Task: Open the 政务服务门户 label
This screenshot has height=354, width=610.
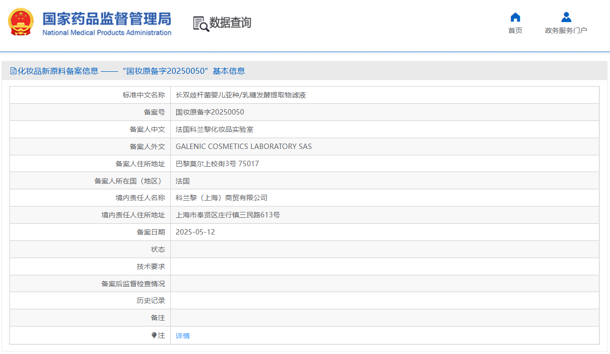Action: [x=566, y=30]
